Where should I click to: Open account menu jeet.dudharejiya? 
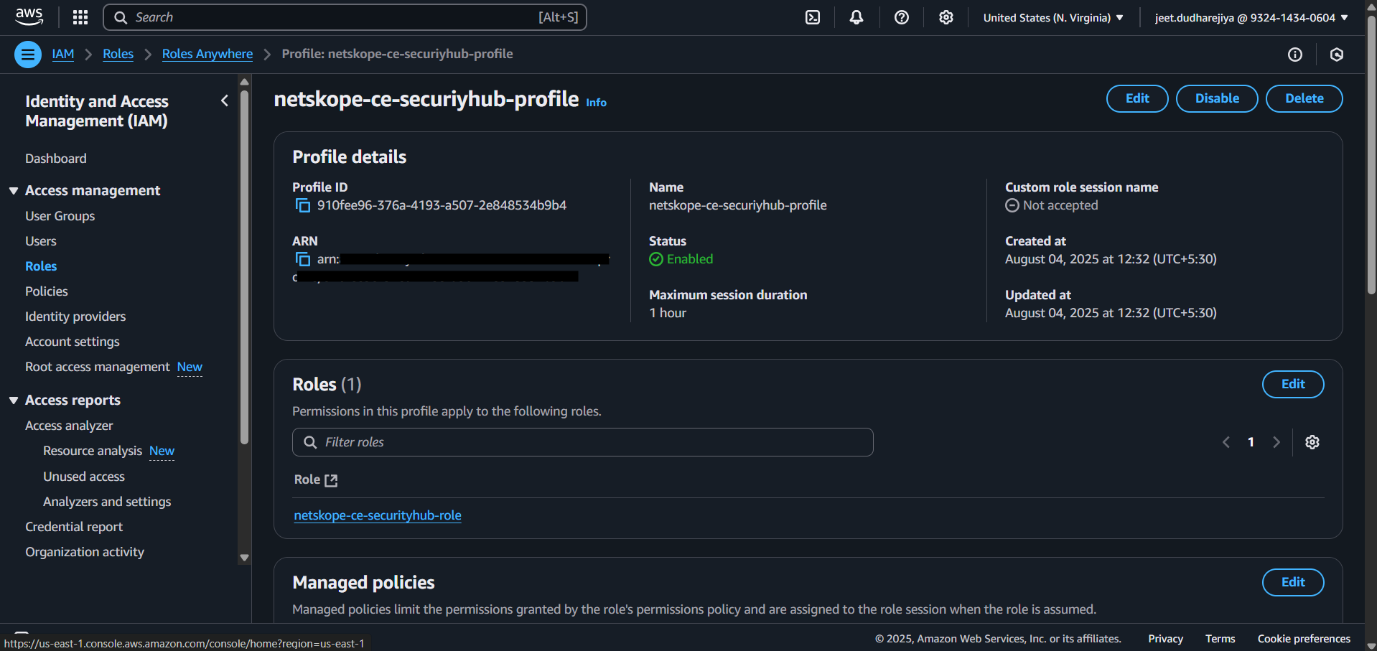coord(1251,18)
